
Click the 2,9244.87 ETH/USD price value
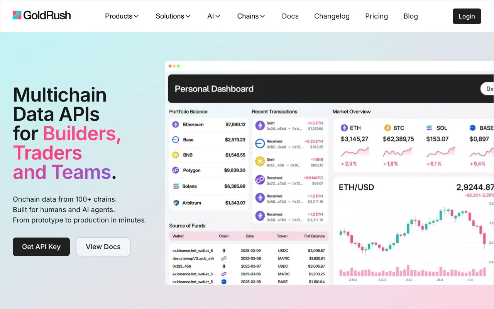click(x=475, y=187)
